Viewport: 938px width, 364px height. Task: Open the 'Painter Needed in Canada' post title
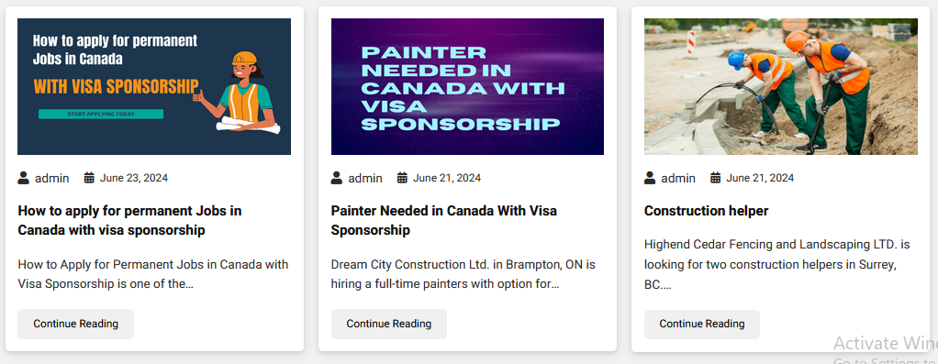coord(444,220)
